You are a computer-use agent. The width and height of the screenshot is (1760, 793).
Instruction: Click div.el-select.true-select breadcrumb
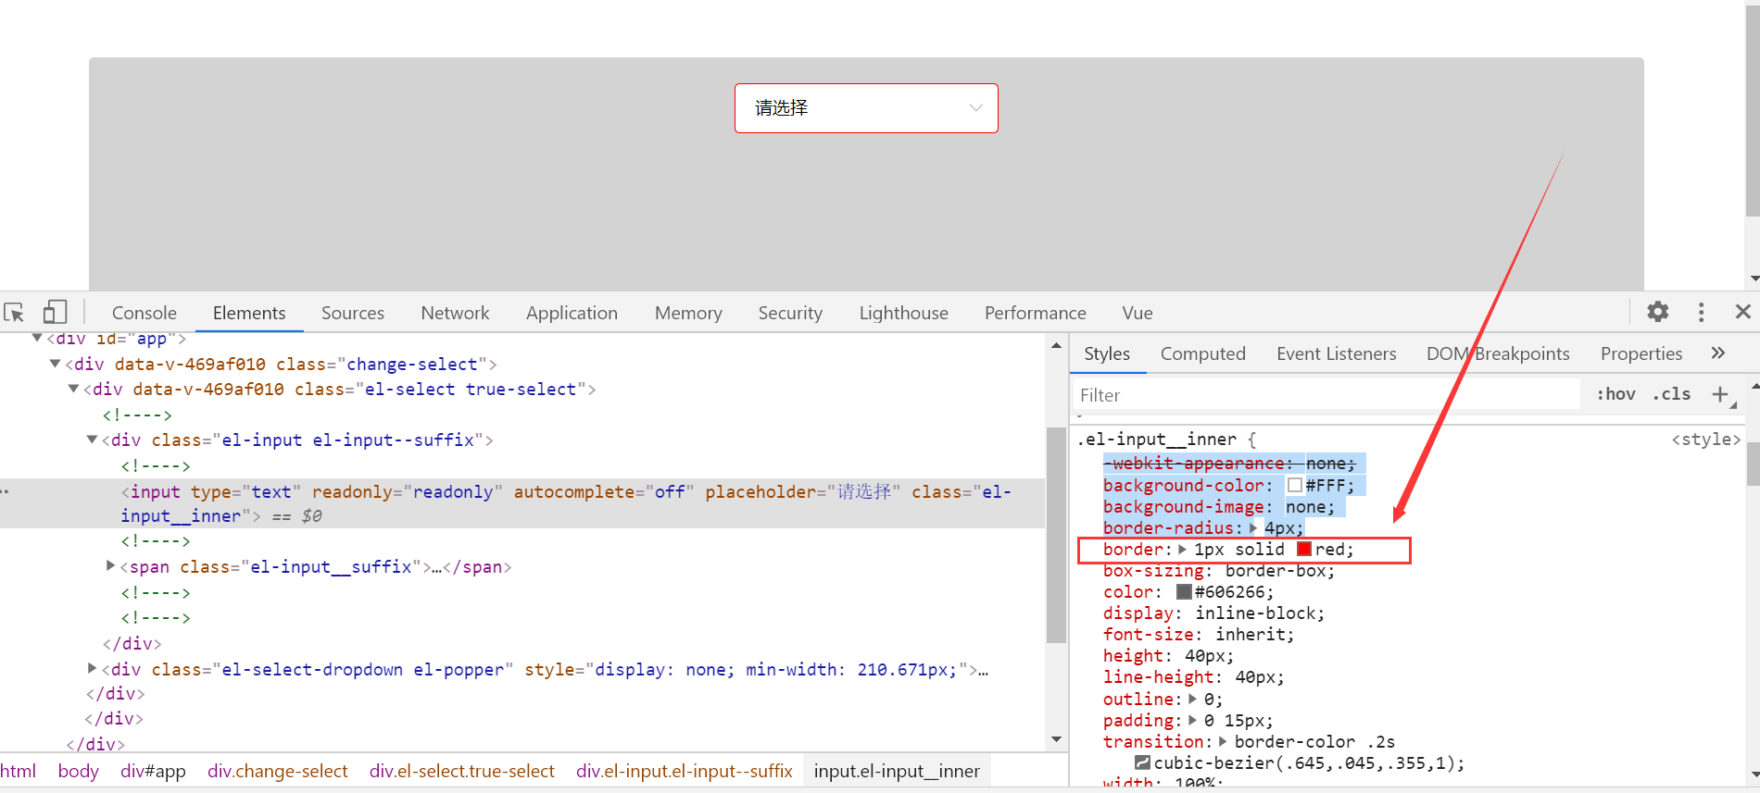pos(461,771)
